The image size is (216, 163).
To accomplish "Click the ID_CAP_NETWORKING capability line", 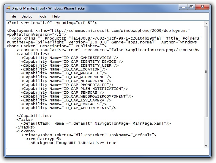I will [66, 81].
